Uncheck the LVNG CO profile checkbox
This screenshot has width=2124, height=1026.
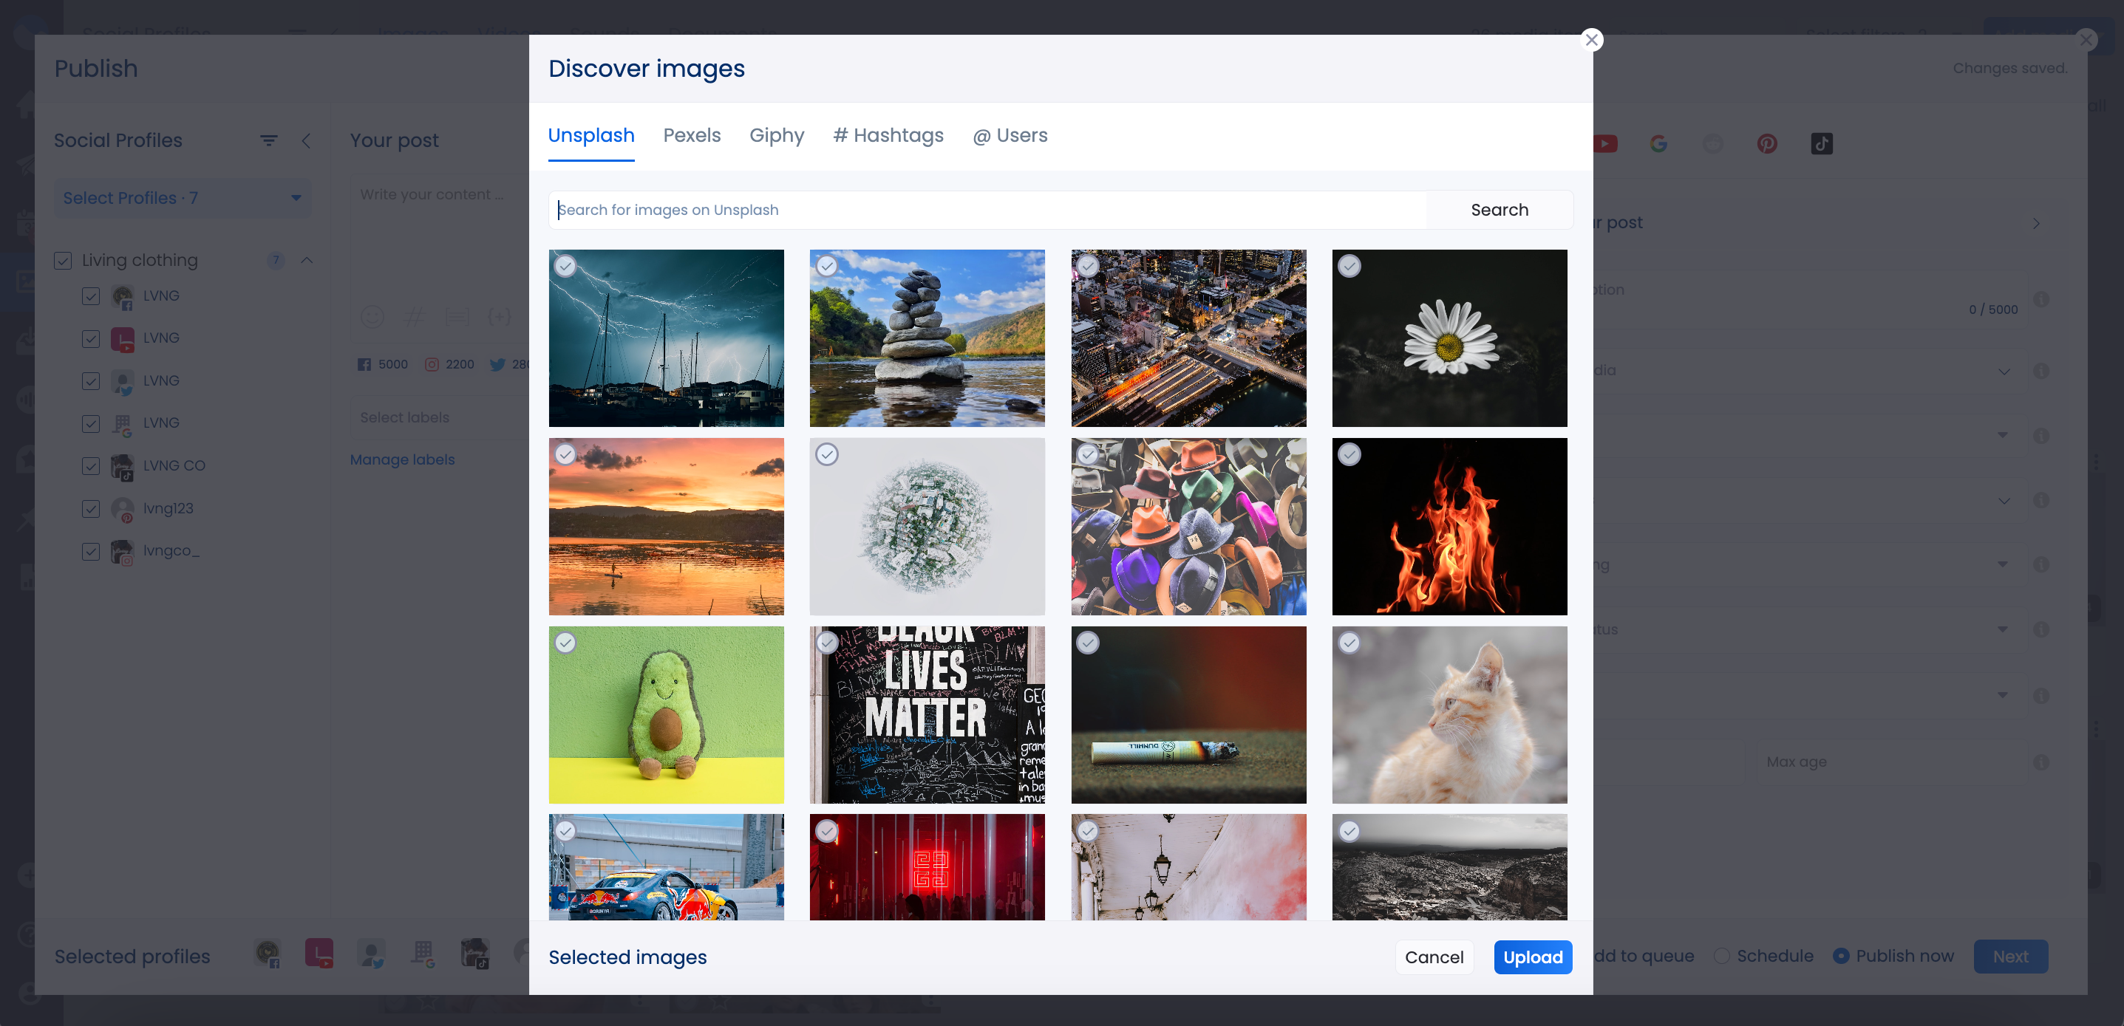[91, 465]
